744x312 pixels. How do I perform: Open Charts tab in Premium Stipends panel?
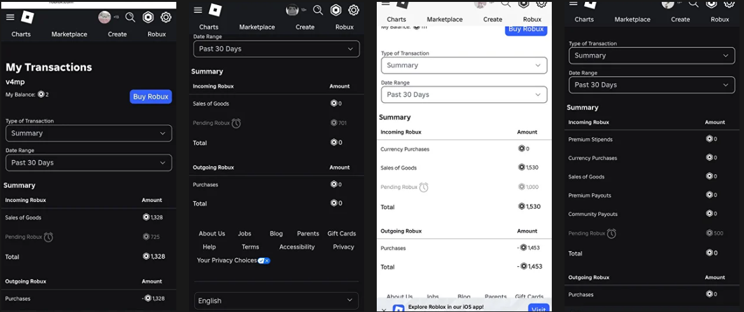coord(584,20)
